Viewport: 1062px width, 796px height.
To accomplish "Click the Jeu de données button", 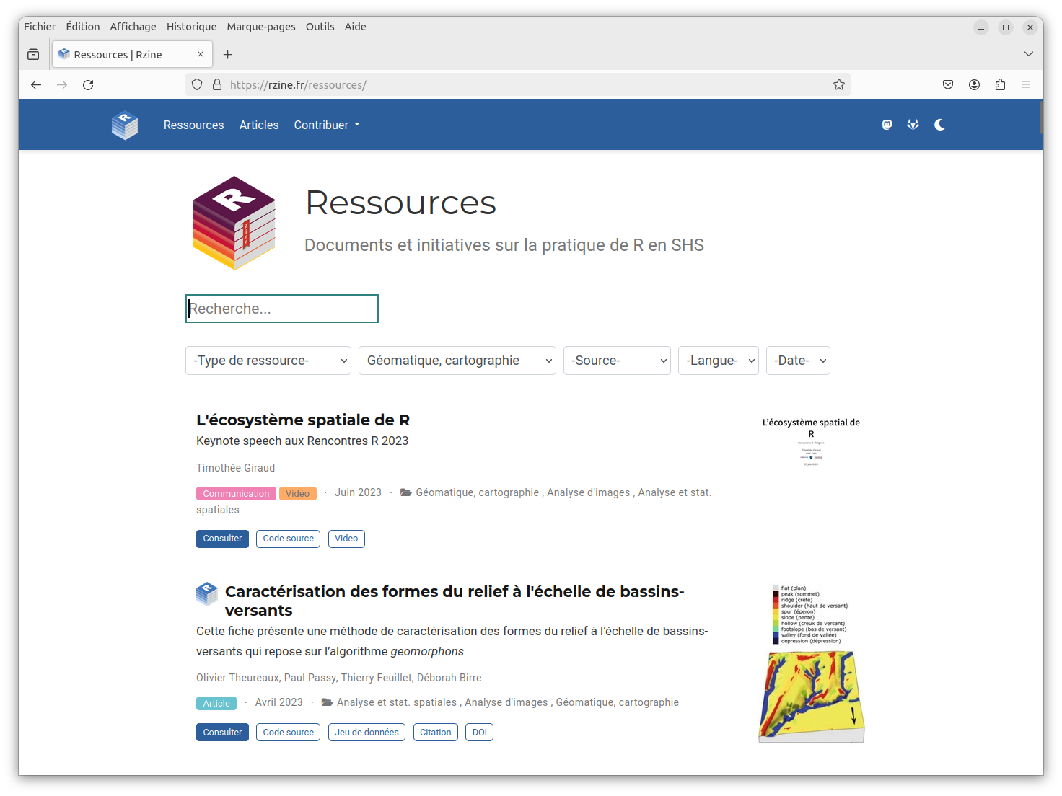I will point(367,733).
